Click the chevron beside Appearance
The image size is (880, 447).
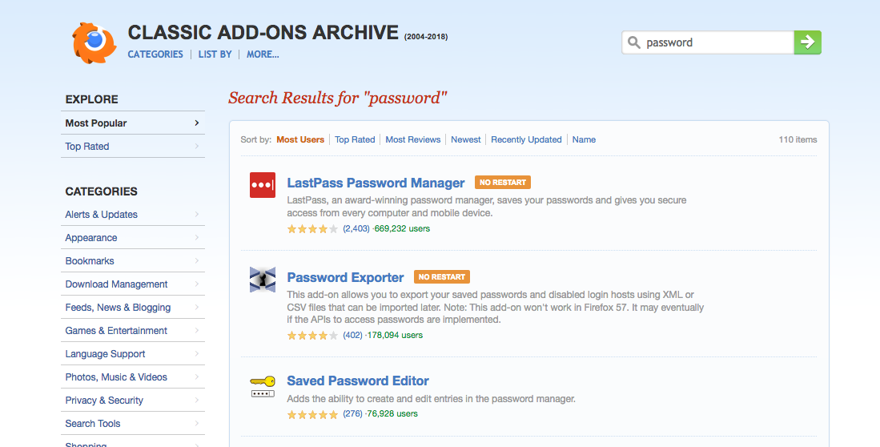pyautogui.click(x=197, y=238)
